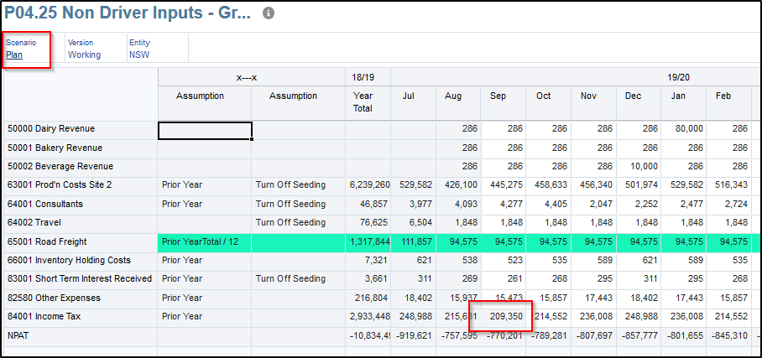Select the empty Dairy Revenue assumption cell
762x358 pixels.
(x=205, y=130)
